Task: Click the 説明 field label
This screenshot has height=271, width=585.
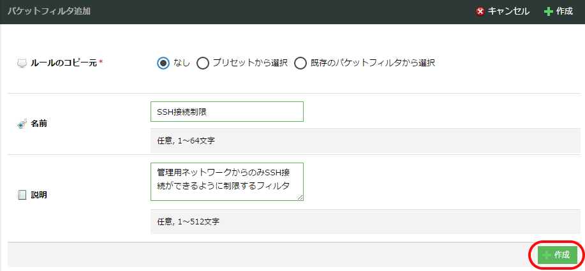Action: (x=39, y=195)
